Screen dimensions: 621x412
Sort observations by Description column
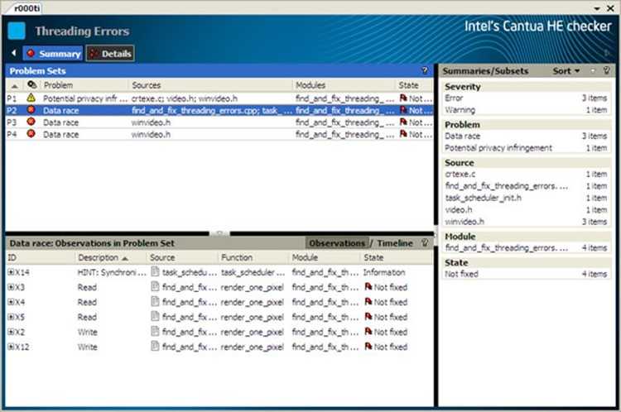(103, 257)
